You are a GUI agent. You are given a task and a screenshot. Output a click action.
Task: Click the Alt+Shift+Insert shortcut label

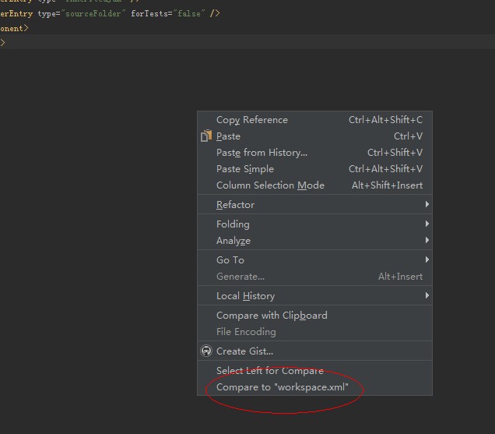(387, 185)
